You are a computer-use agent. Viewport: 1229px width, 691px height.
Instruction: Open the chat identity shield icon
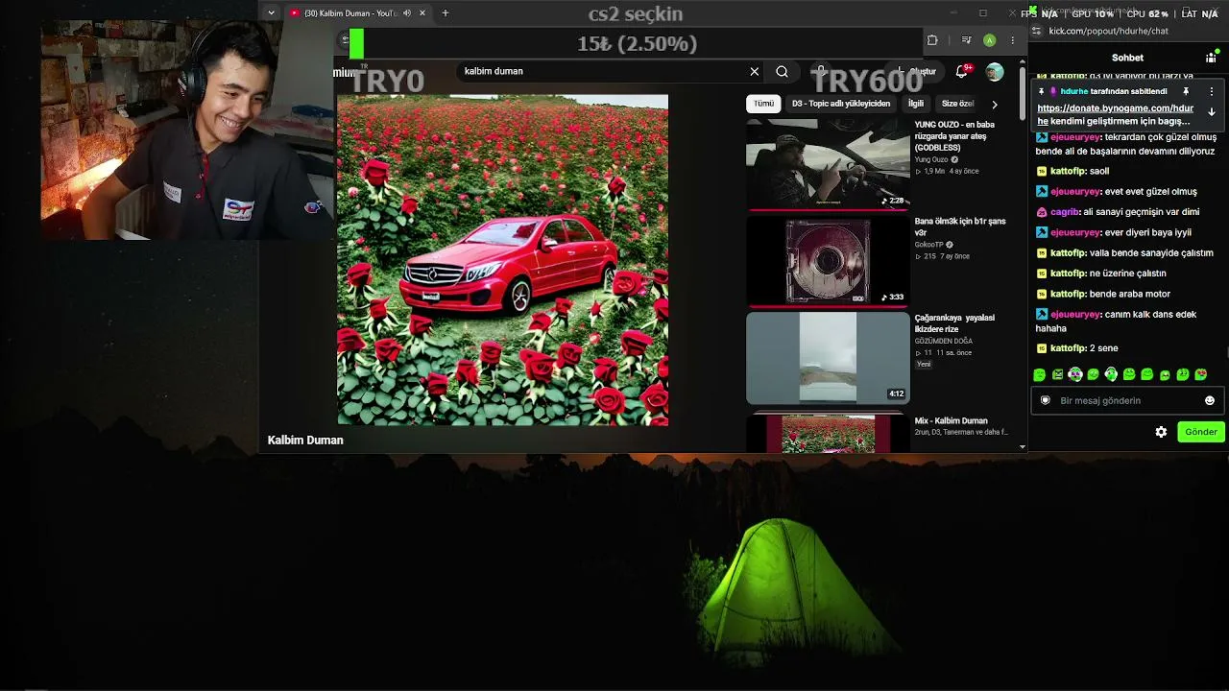click(1046, 400)
